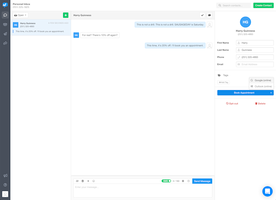276x200 pixels.
Task: Expand Book Appointment dropdown arrow
Action: pos(271,93)
